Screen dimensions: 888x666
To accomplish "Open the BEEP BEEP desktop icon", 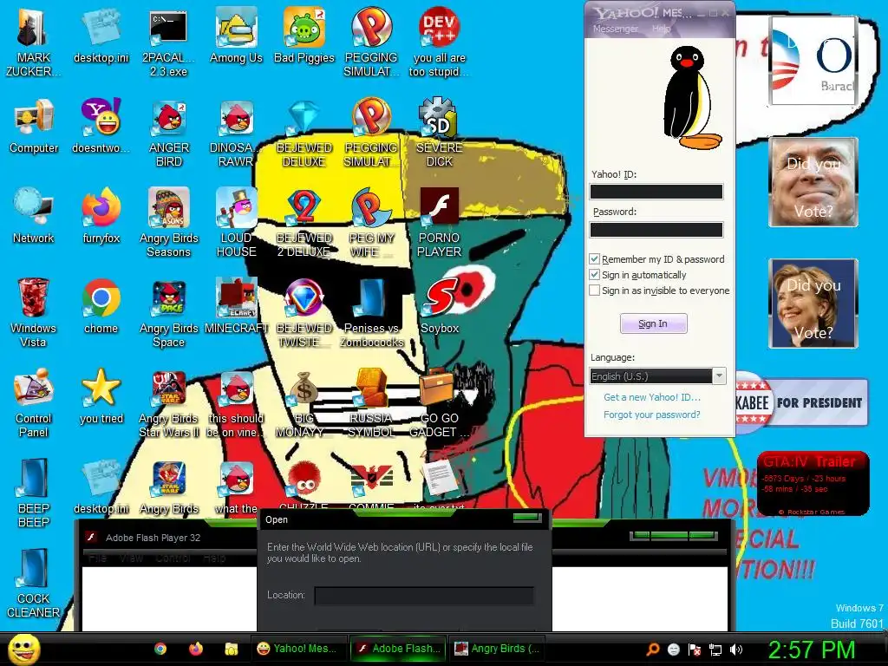I will [34, 493].
